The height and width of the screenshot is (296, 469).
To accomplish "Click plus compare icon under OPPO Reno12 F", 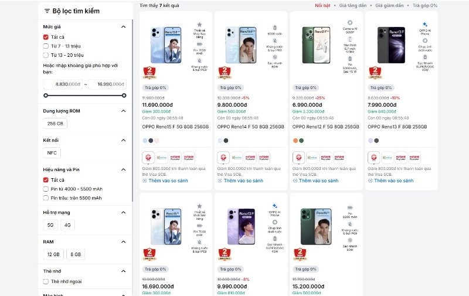I will [295, 181].
